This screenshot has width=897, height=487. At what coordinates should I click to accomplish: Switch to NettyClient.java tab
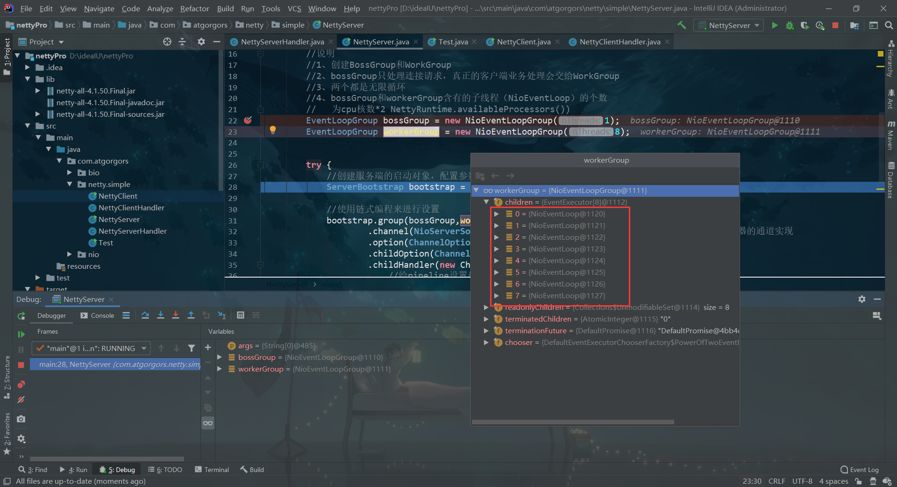coord(523,42)
